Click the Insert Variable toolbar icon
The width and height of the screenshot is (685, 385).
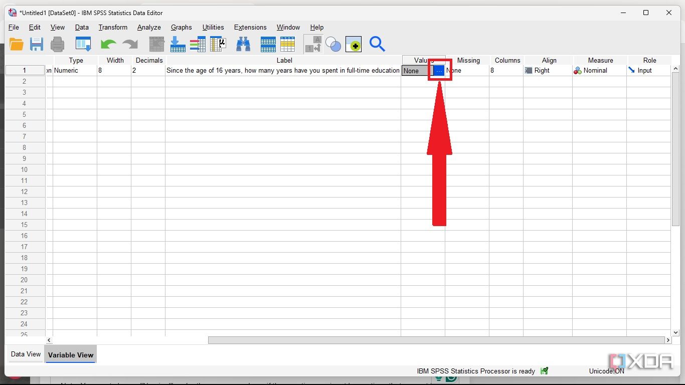288,45
